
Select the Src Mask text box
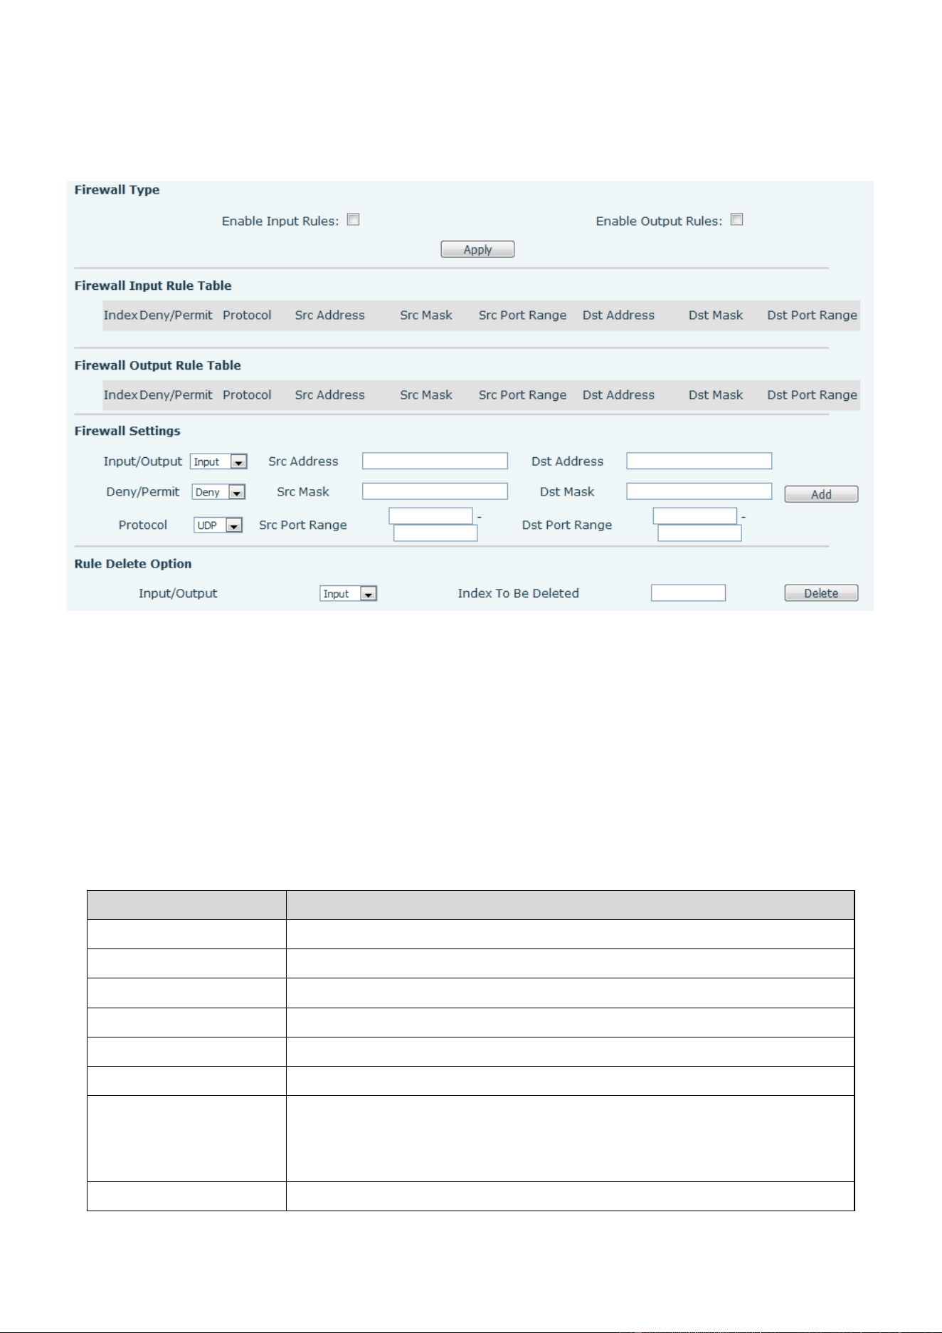(x=435, y=491)
